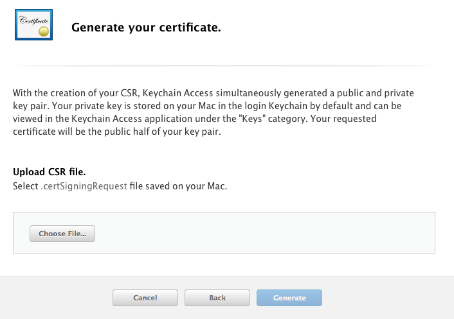
Task: Click 'file saved on your Mac.' text
Action: point(178,186)
